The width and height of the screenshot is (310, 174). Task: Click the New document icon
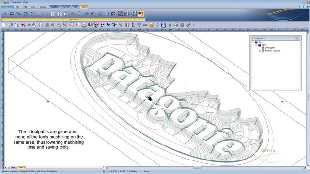4,25
